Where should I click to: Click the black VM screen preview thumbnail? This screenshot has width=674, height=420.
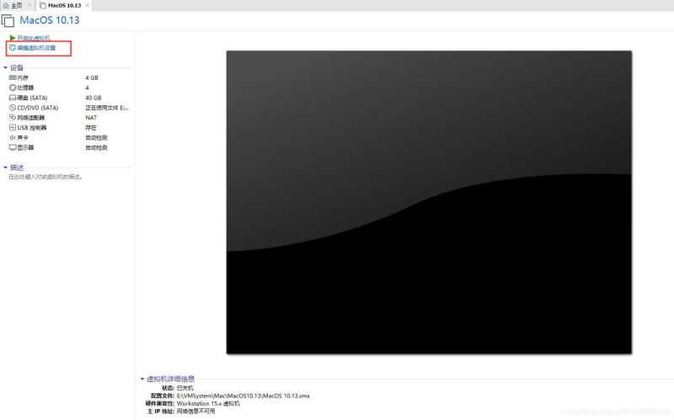[429, 202]
